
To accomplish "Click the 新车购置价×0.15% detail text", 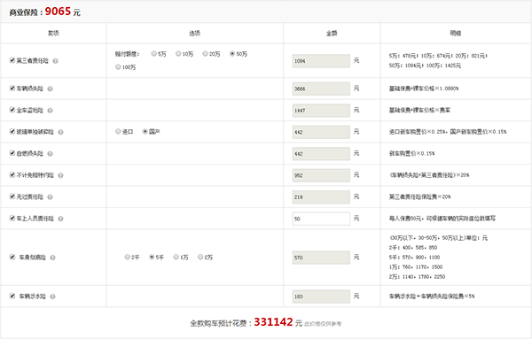I will point(412,153).
